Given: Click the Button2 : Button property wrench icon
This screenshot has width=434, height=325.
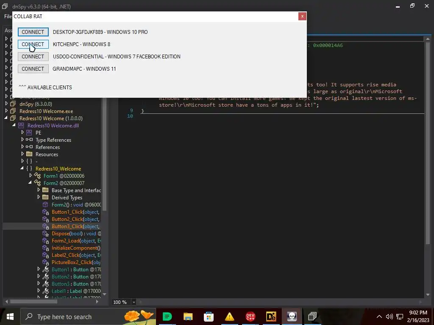Looking at the screenshot, I should coord(46,277).
